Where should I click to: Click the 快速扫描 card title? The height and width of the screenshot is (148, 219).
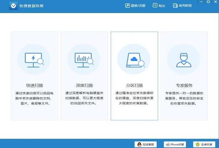[35, 85]
